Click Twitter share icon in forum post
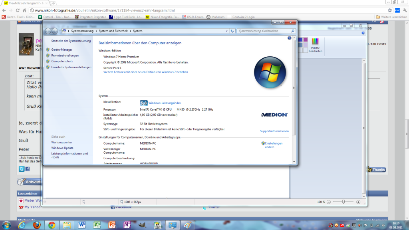The width and height of the screenshot is (409, 230). (22, 169)
